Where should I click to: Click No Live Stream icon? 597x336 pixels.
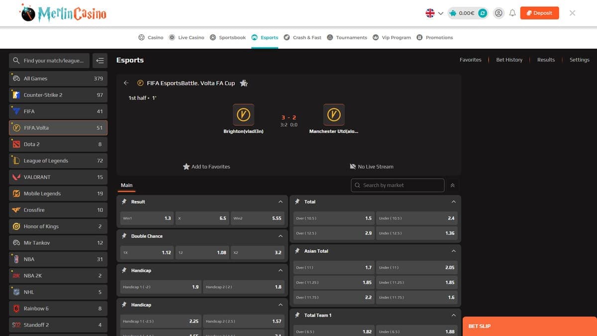(353, 167)
